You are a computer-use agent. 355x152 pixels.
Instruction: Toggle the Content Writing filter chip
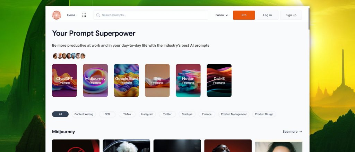click(x=84, y=114)
